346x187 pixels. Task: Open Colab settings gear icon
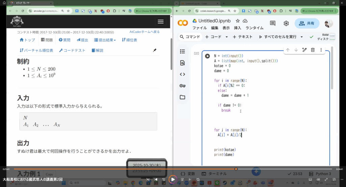286,23
